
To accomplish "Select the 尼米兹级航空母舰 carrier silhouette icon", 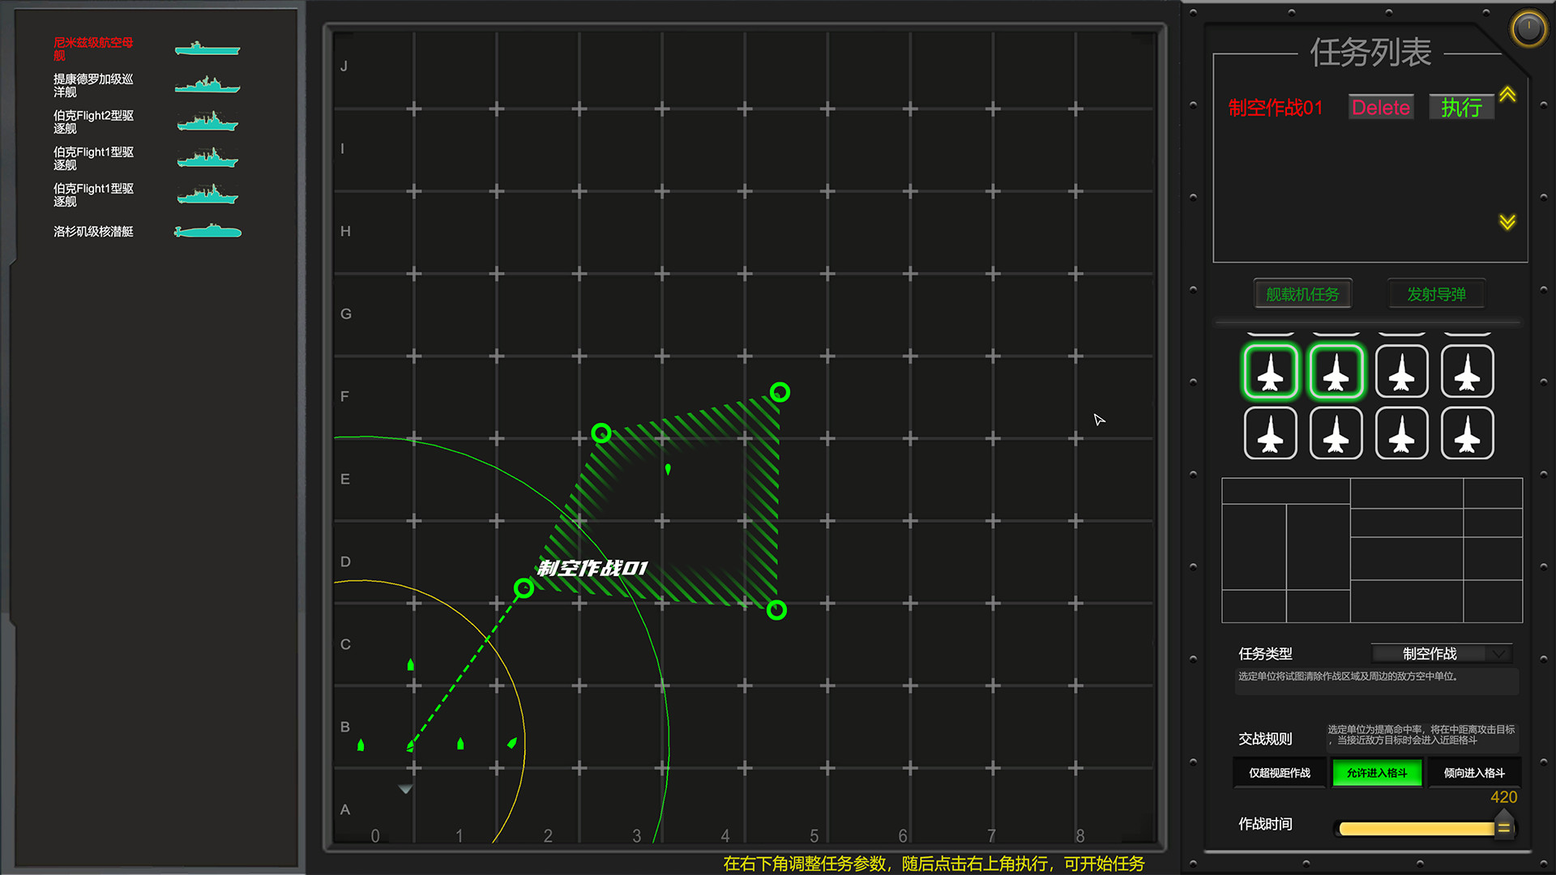I will 207,49.
